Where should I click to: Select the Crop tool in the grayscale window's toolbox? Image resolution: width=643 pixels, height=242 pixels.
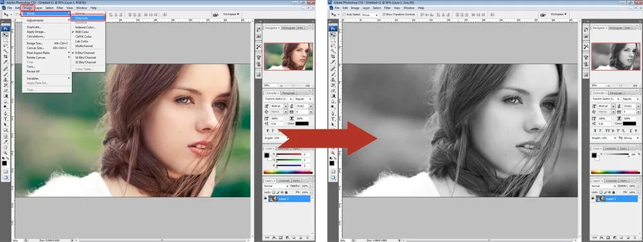(x=334, y=56)
